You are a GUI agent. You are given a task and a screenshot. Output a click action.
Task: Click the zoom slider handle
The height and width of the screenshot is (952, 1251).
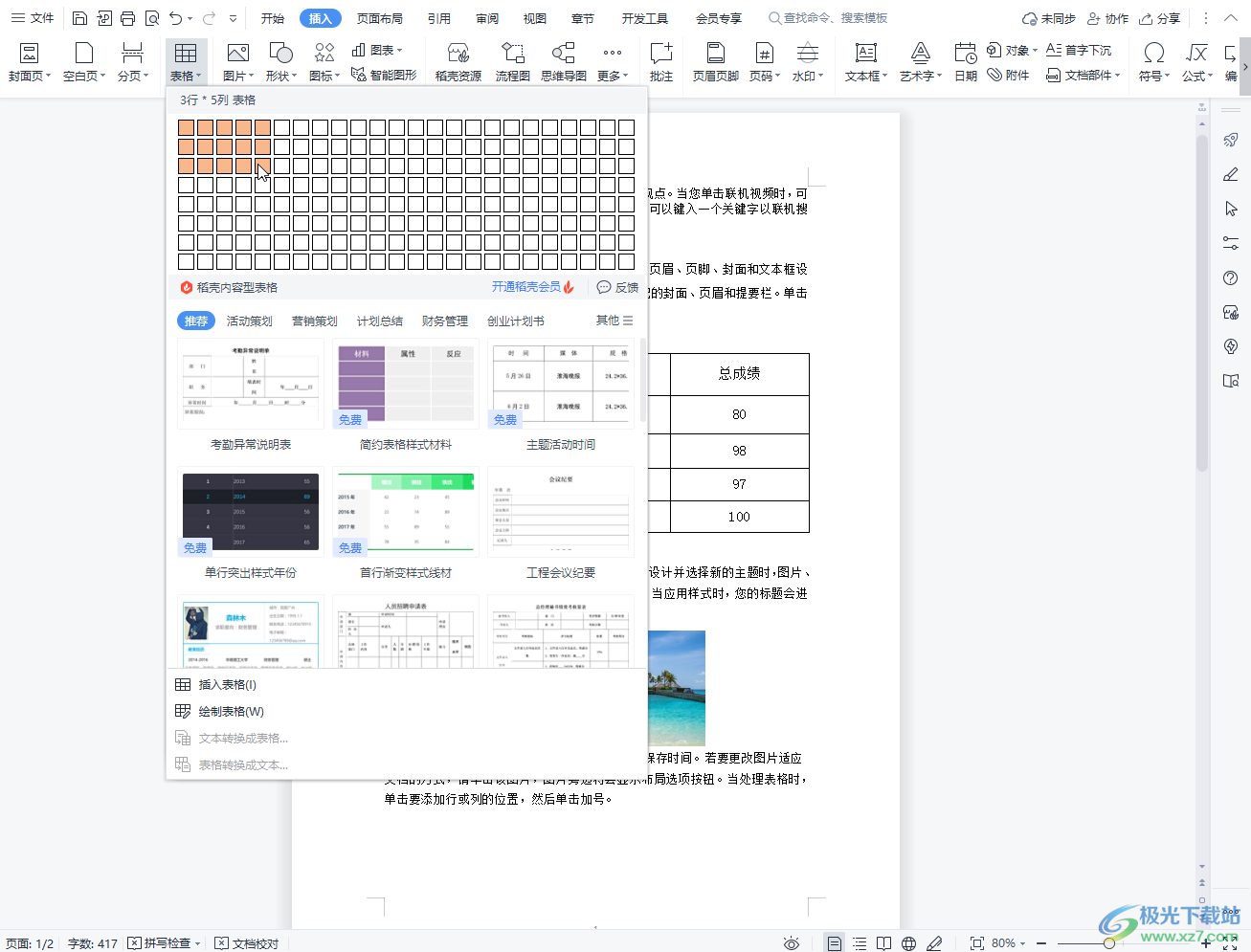1108,943
